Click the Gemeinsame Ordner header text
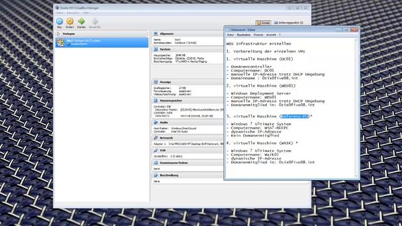 click(x=174, y=163)
